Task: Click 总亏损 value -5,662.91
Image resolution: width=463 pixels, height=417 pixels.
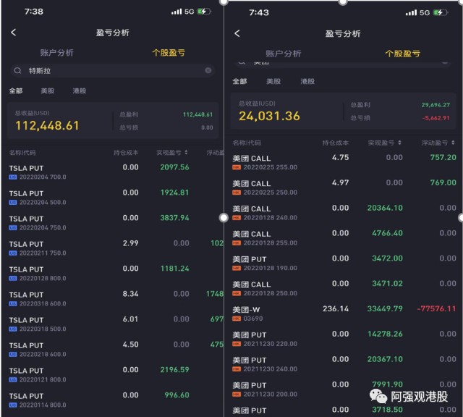Action: tap(436, 118)
